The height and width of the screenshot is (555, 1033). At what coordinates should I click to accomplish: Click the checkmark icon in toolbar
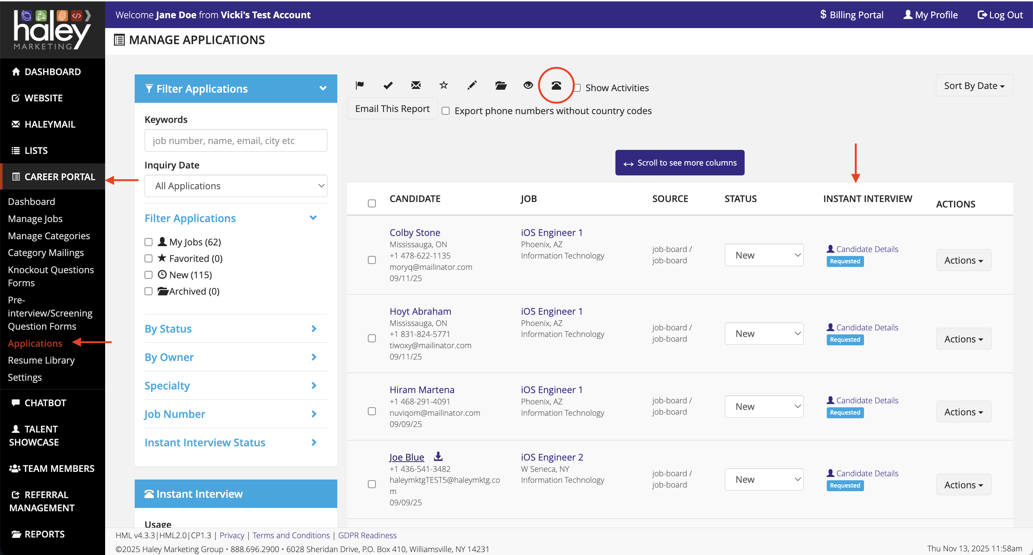388,85
